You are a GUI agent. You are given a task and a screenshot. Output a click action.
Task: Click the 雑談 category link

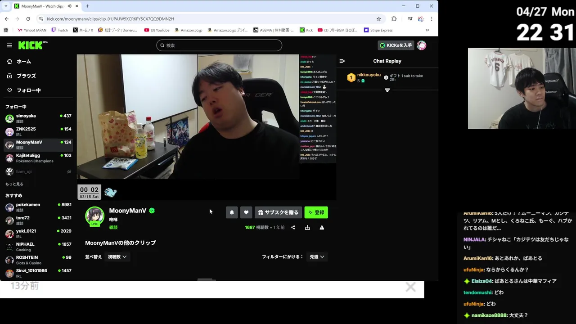click(x=113, y=228)
